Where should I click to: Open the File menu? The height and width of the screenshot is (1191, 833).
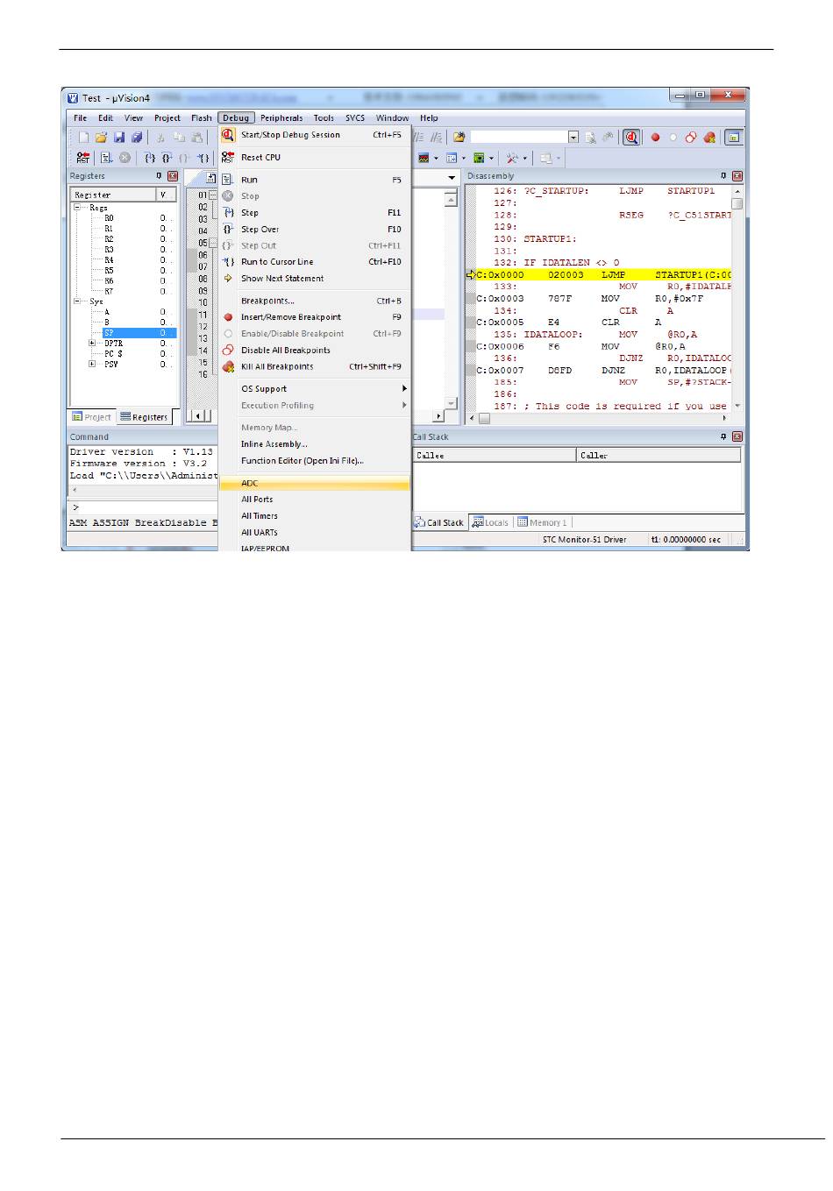coord(80,118)
